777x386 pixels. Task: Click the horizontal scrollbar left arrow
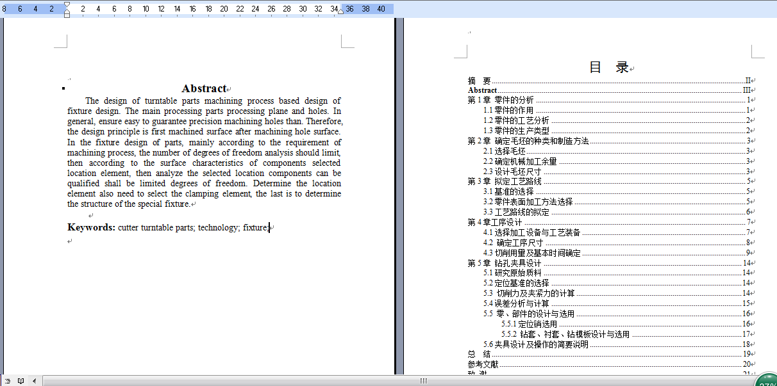[x=34, y=381]
